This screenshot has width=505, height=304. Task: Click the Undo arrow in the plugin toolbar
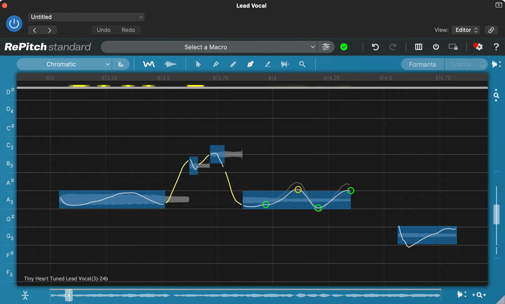pyautogui.click(x=375, y=47)
